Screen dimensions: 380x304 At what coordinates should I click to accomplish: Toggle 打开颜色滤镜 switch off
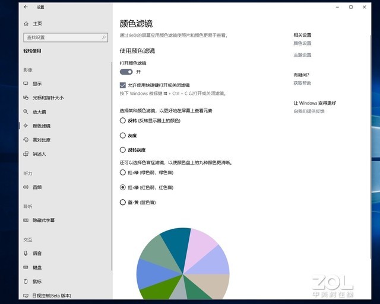point(126,72)
